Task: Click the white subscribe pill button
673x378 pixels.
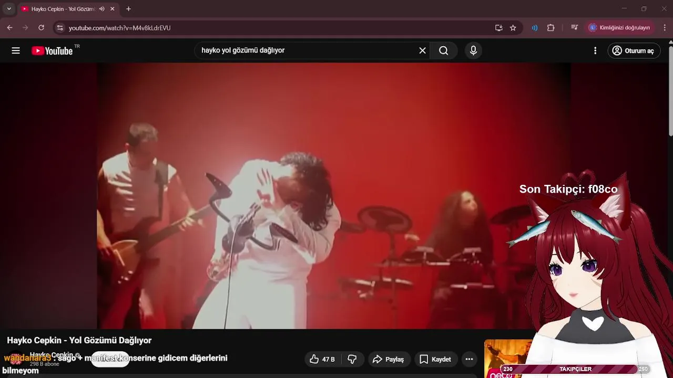Action: click(110, 359)
